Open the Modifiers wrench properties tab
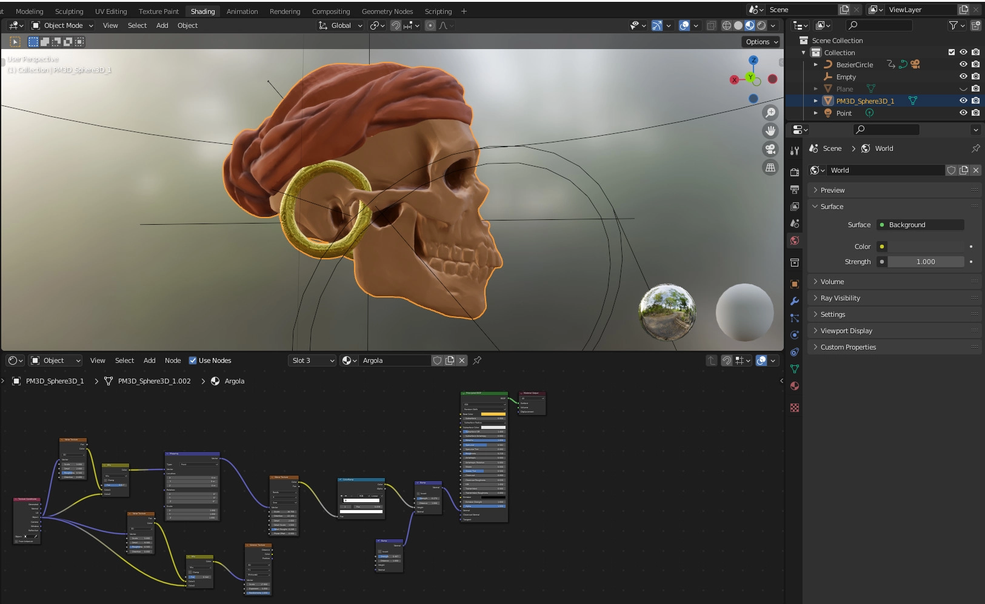 coord(795,301)
